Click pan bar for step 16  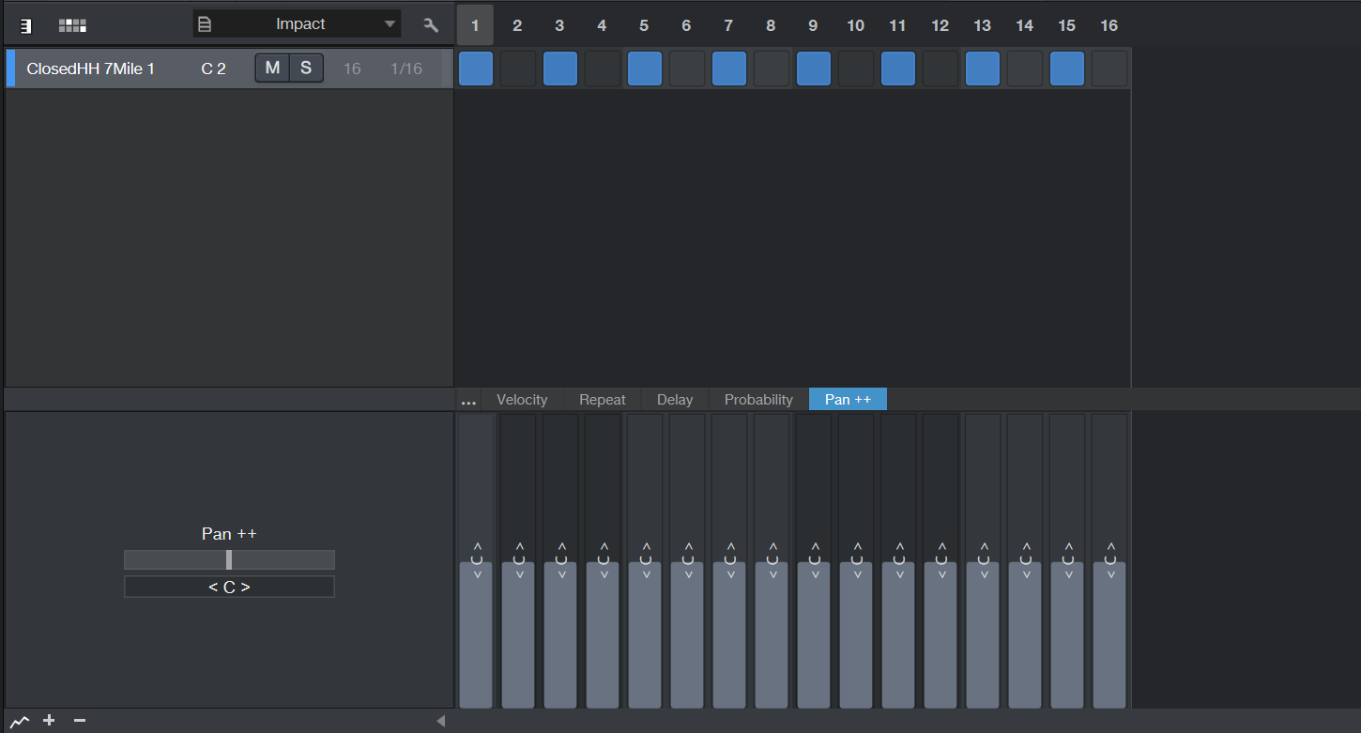[x=1109, y=561]
